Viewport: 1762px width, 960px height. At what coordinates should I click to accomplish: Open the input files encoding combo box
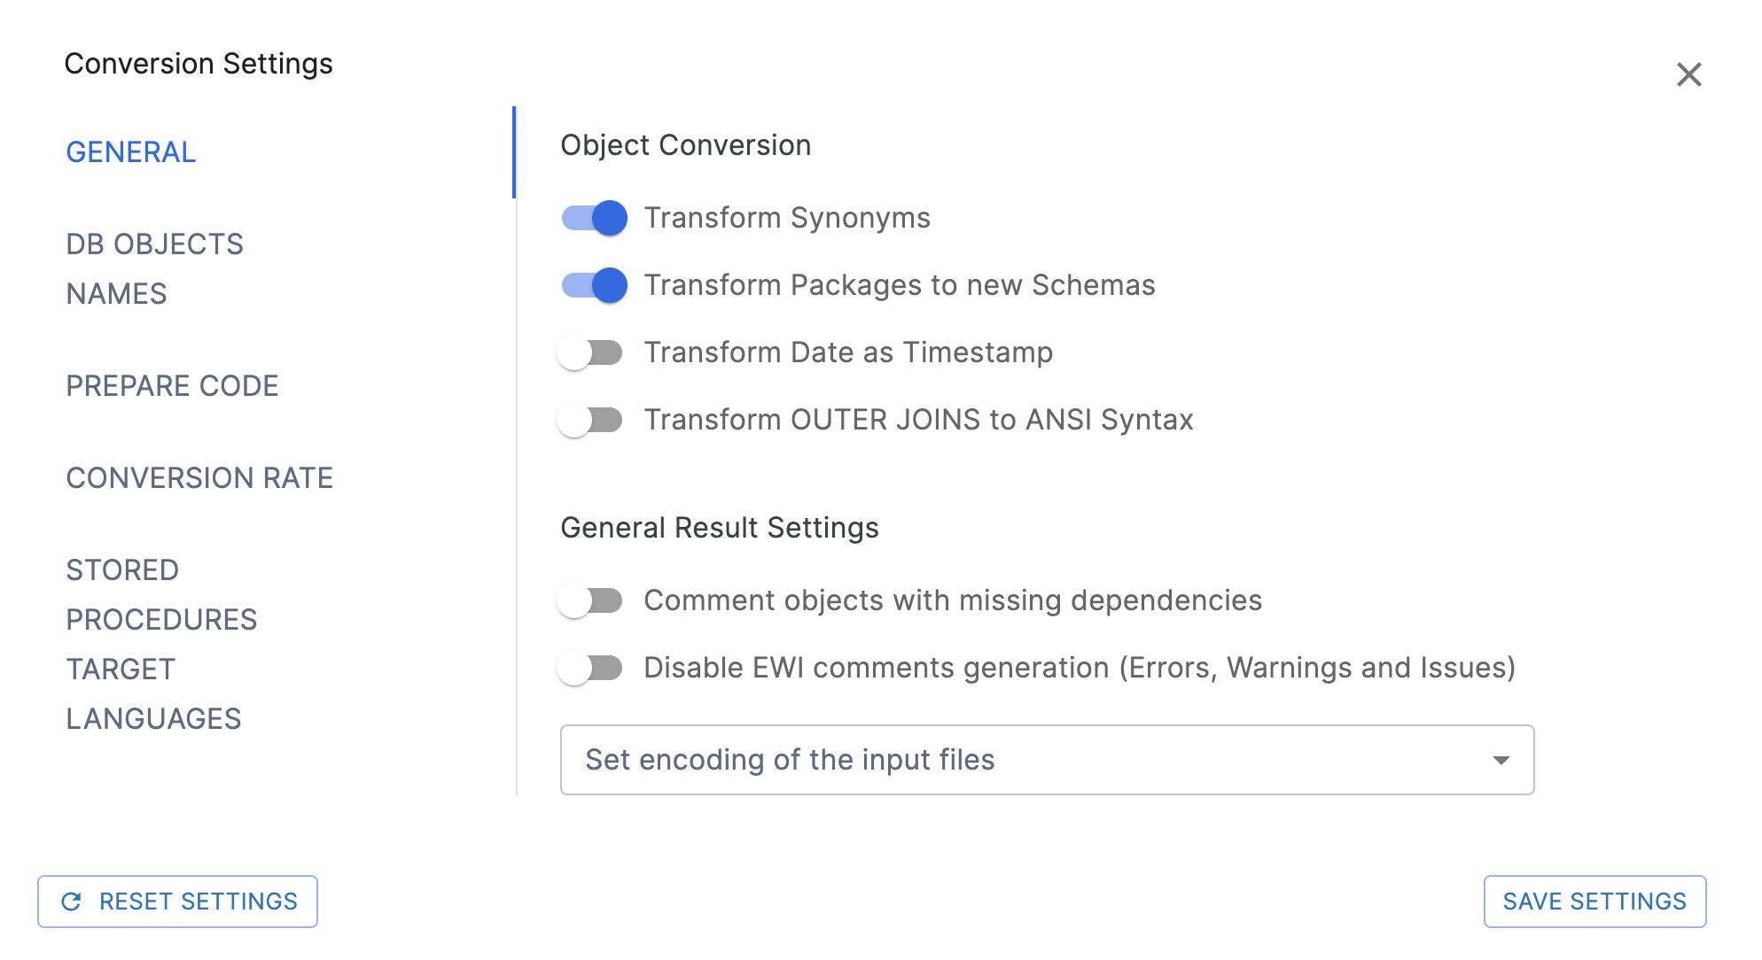pos(1046,760)
